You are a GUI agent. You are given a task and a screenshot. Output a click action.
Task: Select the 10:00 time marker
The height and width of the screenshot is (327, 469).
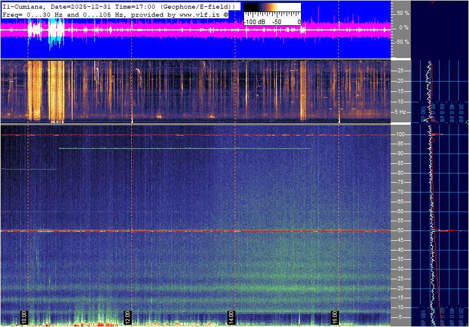(24, 317)
